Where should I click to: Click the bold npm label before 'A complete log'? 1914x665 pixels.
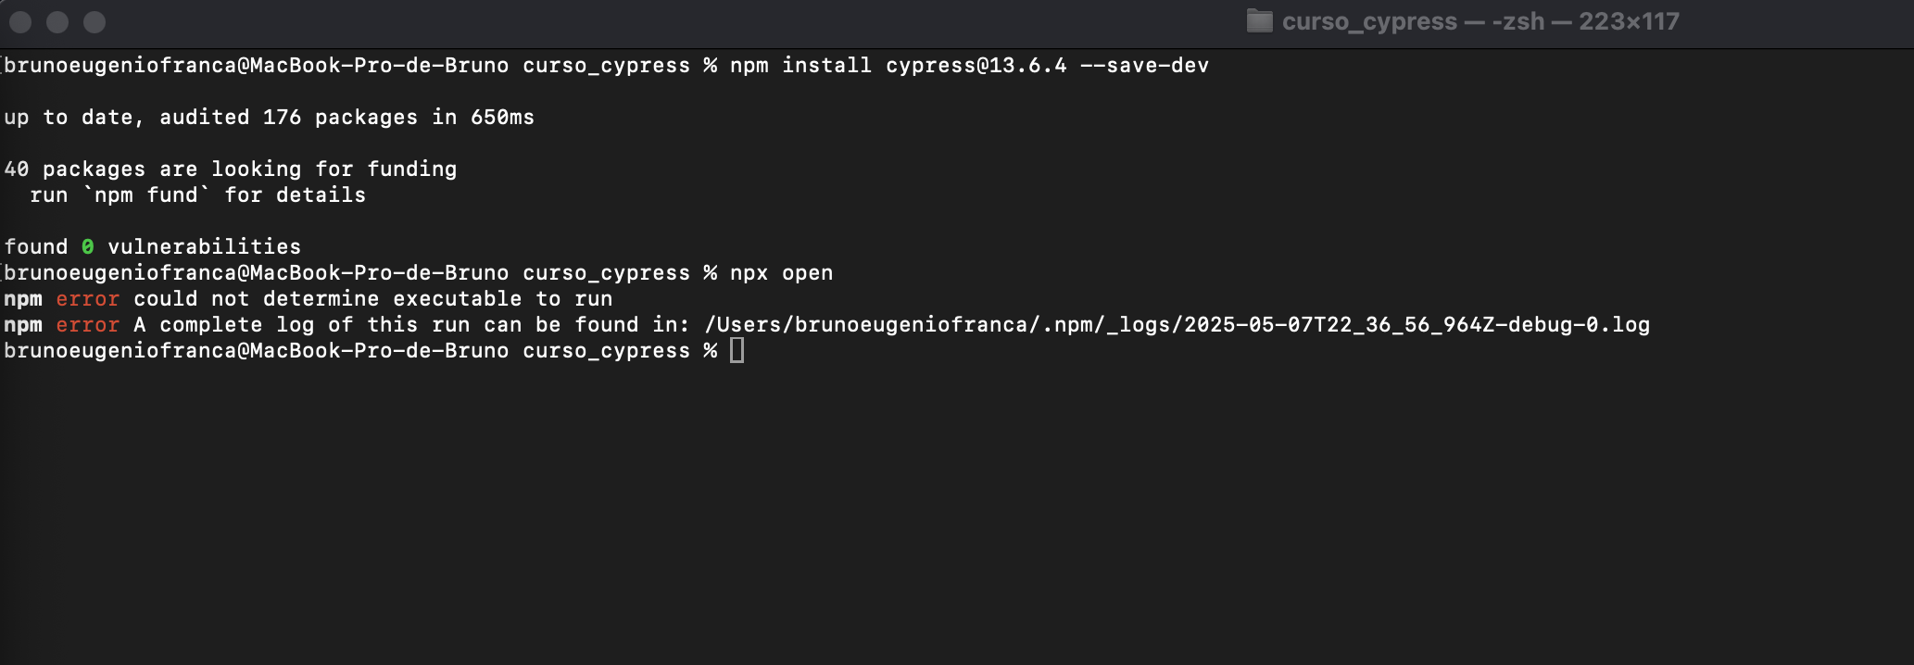point(23,325)
